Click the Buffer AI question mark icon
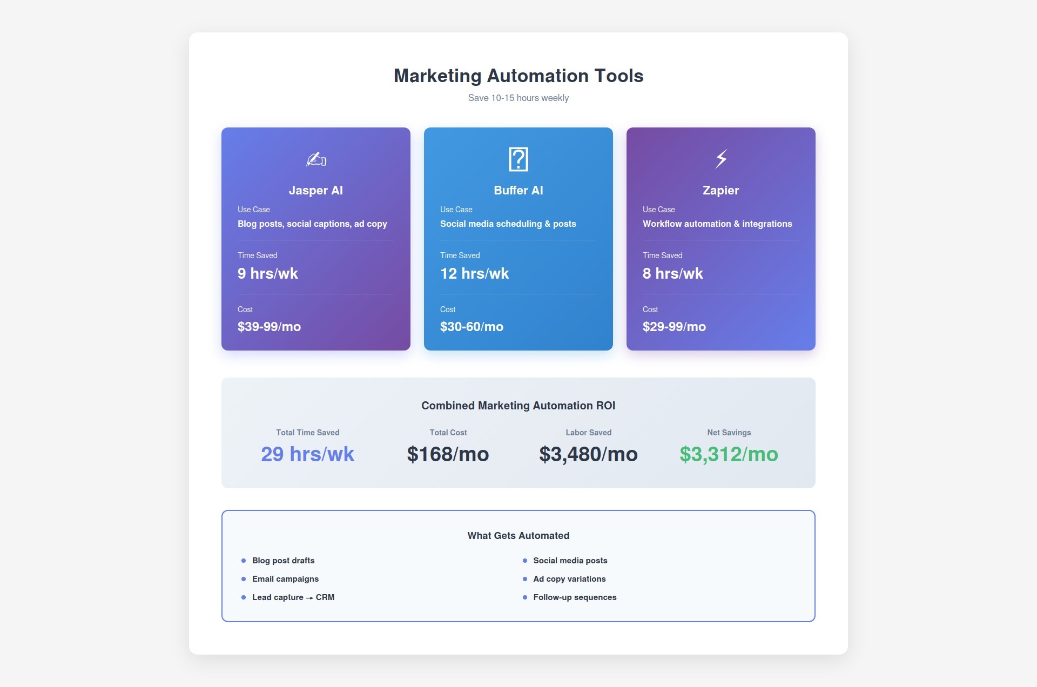 point(518,159)
